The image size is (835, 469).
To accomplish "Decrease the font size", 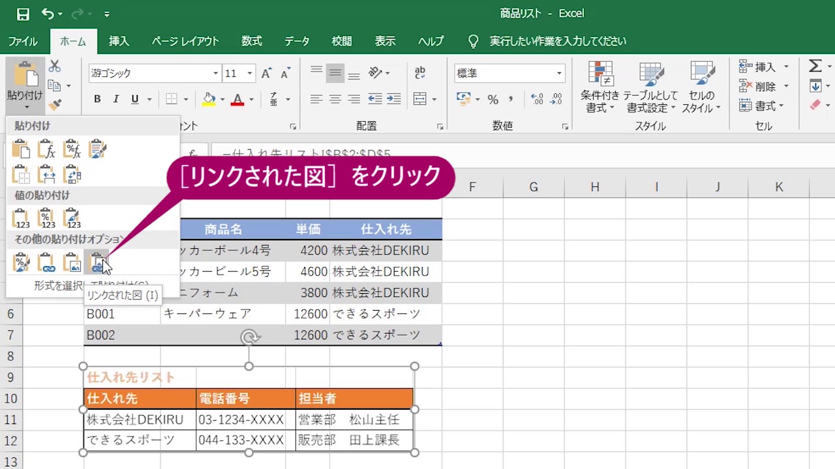I will (285, 74).
